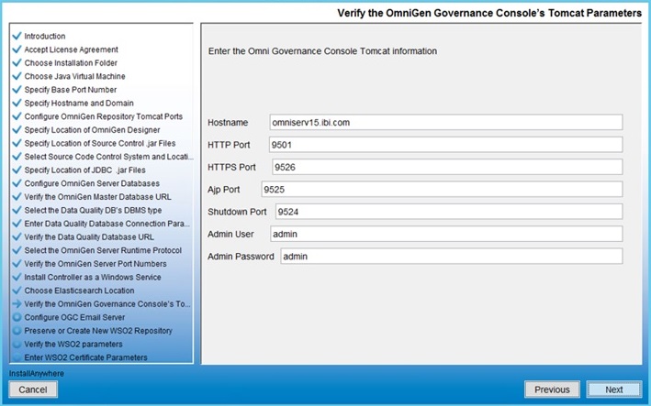Screen dimensions: 651x406
Task: Click checkmark beside Verify OmniGen Master Database URL
Action: [x=17, y=196]
